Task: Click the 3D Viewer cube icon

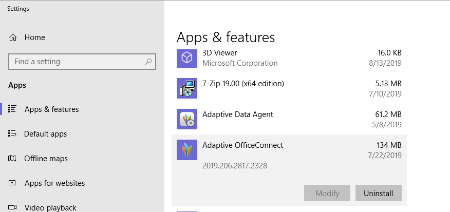Action: tap(187, 58)
